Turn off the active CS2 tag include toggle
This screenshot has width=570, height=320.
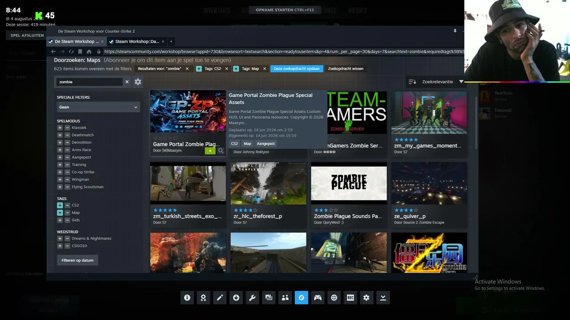(60, 205)
